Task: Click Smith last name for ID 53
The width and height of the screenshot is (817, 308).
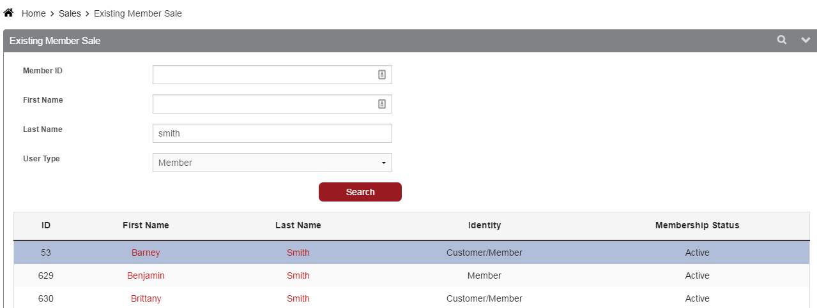Action: (298, 253)
